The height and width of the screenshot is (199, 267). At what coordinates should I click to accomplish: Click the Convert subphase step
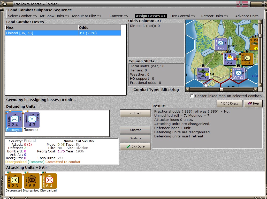pos(119,16)
